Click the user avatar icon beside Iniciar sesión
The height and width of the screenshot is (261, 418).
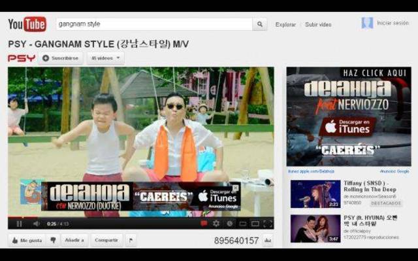click(x=367, y=23)
